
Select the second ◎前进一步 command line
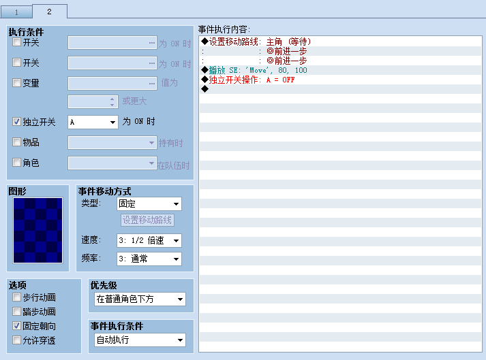[x=340, y=61]
